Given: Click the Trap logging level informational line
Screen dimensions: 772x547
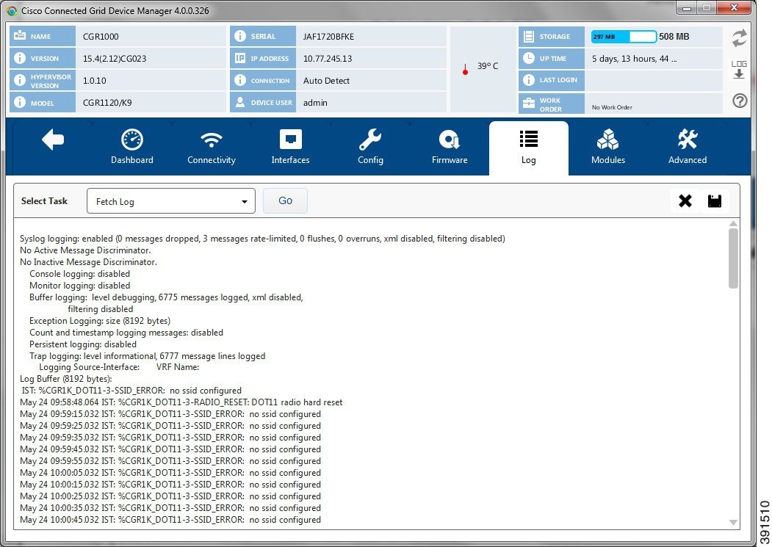Looking at the screenshot, I should click(x=147, y=356).
